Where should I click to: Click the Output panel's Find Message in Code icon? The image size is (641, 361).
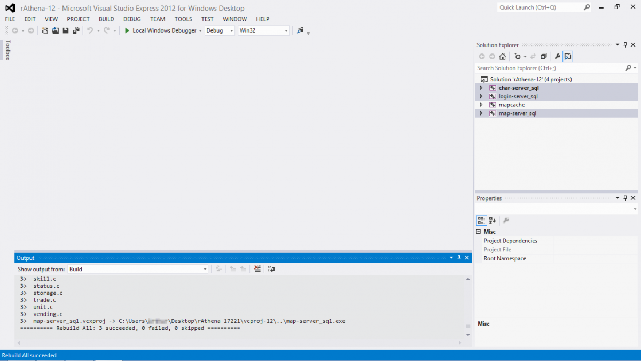pyautogui.click(x=220, y=269)
